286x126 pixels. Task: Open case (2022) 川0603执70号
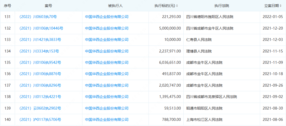tap(38, 17)
